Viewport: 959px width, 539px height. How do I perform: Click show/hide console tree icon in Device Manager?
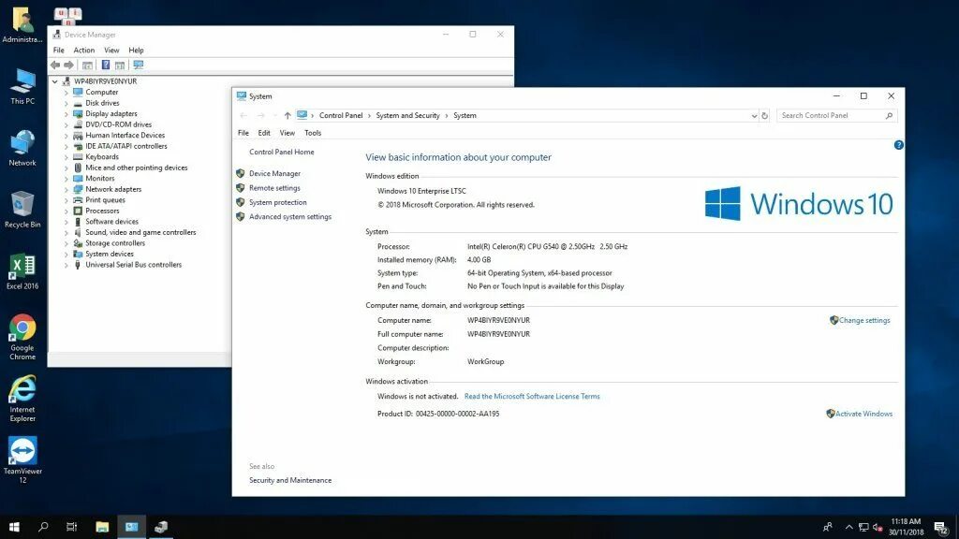[87, 65]
